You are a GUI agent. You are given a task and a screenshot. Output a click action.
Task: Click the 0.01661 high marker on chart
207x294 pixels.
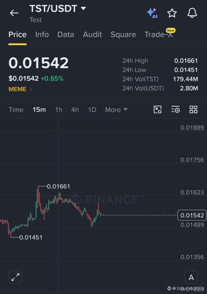(x=58, y=186)
